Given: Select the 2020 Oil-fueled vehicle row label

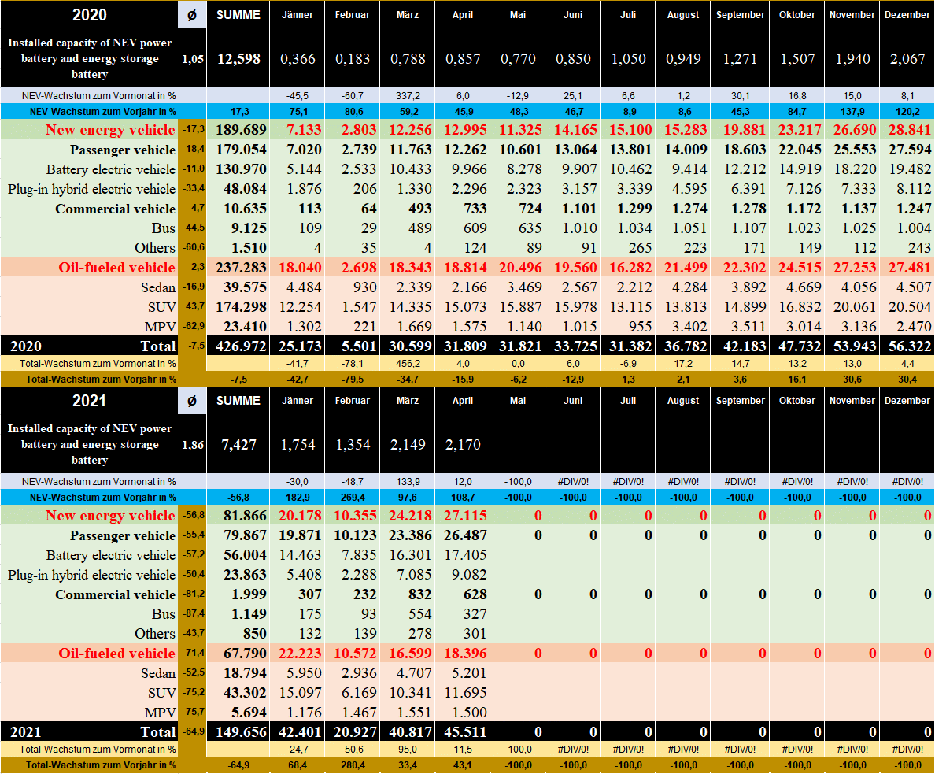Looking at the screenshot, I should click(116, 268).
